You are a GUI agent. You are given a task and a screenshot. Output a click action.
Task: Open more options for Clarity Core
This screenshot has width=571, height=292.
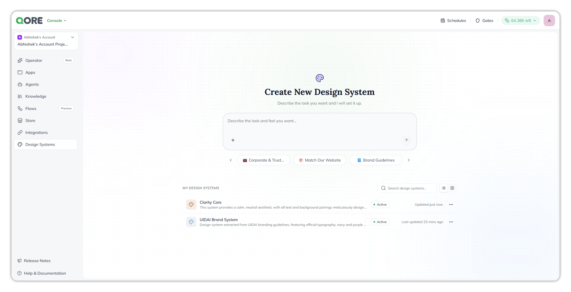point(451,205)
